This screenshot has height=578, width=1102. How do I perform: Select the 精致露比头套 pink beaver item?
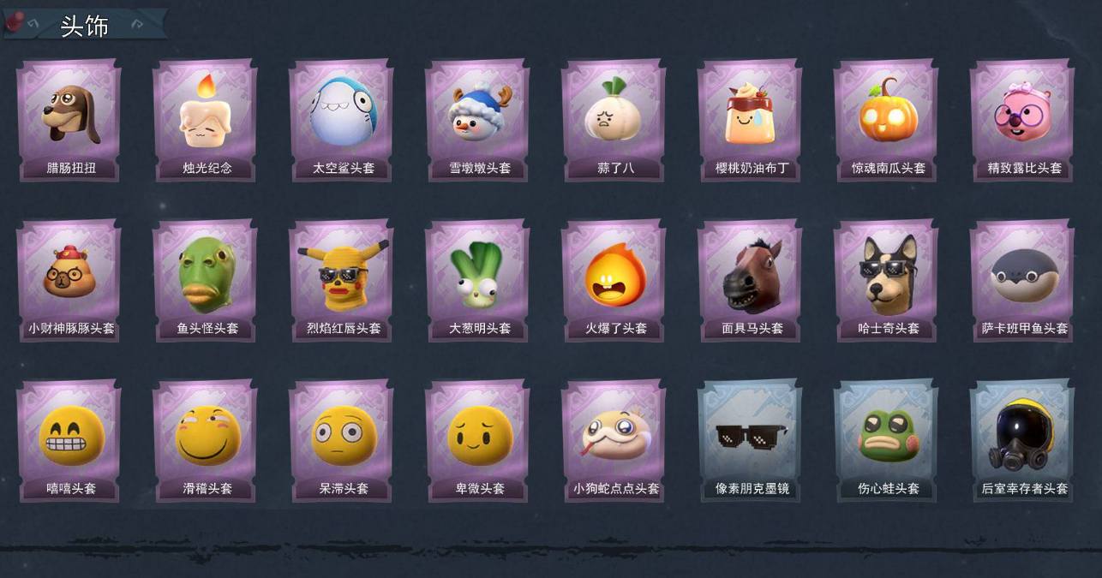1023,120
